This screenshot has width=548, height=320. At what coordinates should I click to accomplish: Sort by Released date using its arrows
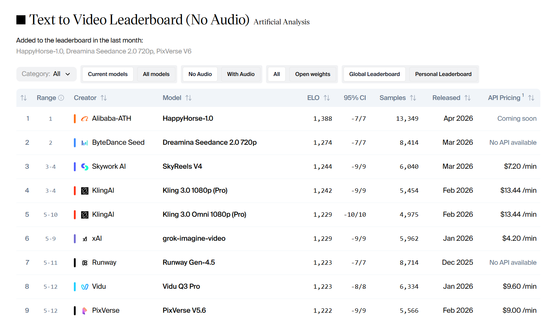tap(468, 98)
